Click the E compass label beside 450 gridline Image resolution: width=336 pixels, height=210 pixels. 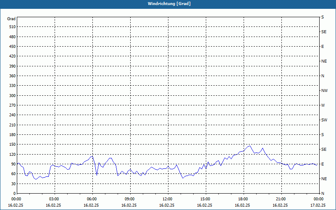pyautogui.click(x=323, y=47)
